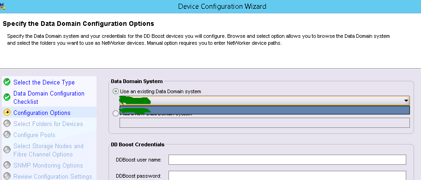
Task: Click the Select Folders for Devices step
Action: pyautogui.click(x=48, y=124)
